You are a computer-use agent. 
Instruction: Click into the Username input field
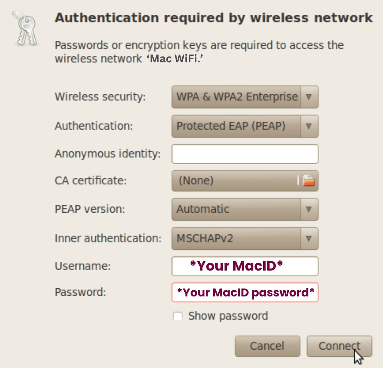click(245, 266)
